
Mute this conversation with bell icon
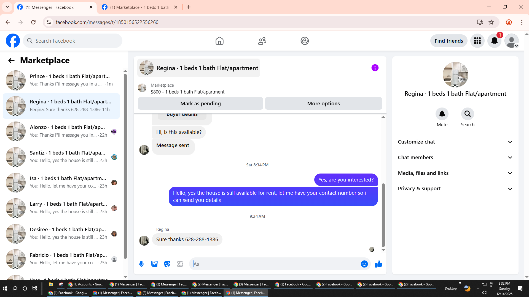tap(442, 114)
